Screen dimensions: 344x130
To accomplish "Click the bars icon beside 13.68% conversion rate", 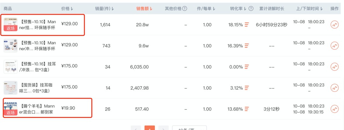I will [247, 109].
